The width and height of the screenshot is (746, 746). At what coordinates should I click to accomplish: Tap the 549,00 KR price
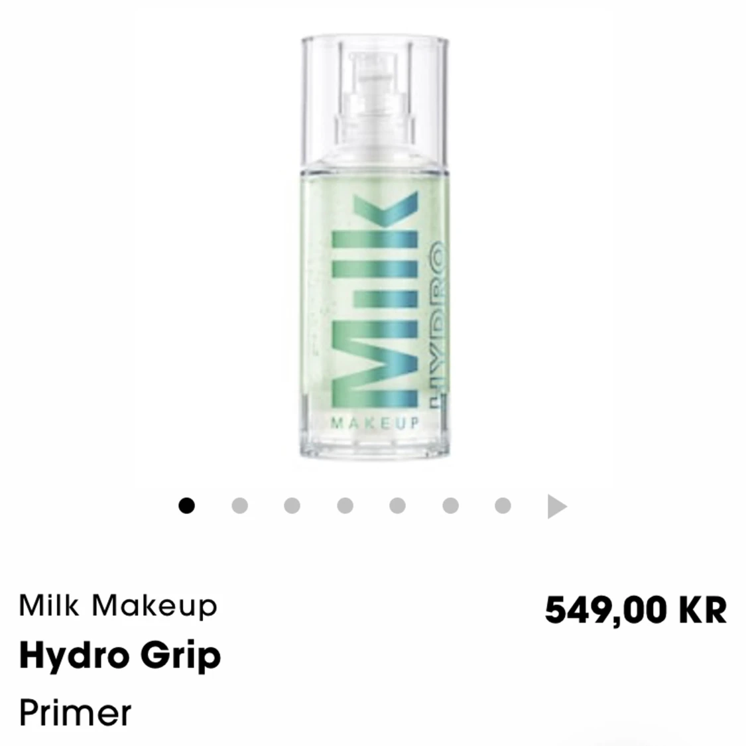(x=636, y=610)
